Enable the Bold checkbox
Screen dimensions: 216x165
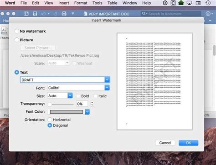(x=78, y=96)
